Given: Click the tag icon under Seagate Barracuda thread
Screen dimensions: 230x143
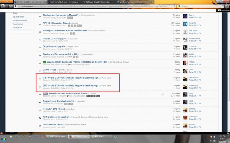Looking at the screenshot, I should [69, 65].
